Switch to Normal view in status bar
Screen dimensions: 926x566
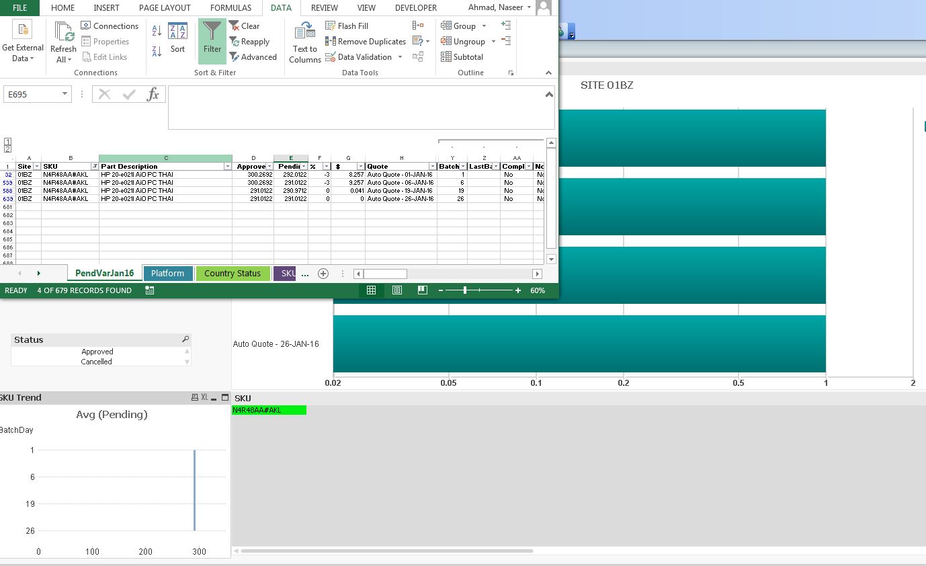click(x=371, y=290)
